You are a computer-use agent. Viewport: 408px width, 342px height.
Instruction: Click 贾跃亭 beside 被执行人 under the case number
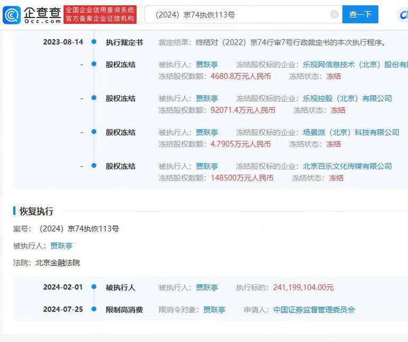click(x=61, y=246)
